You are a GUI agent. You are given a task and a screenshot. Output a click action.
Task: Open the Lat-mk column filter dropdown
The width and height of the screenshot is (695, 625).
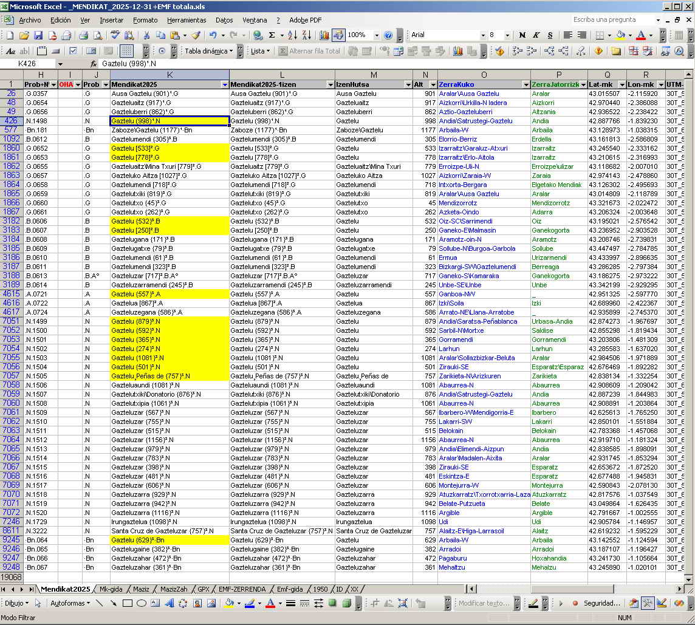pyautogui.click(x=622, y=84)
